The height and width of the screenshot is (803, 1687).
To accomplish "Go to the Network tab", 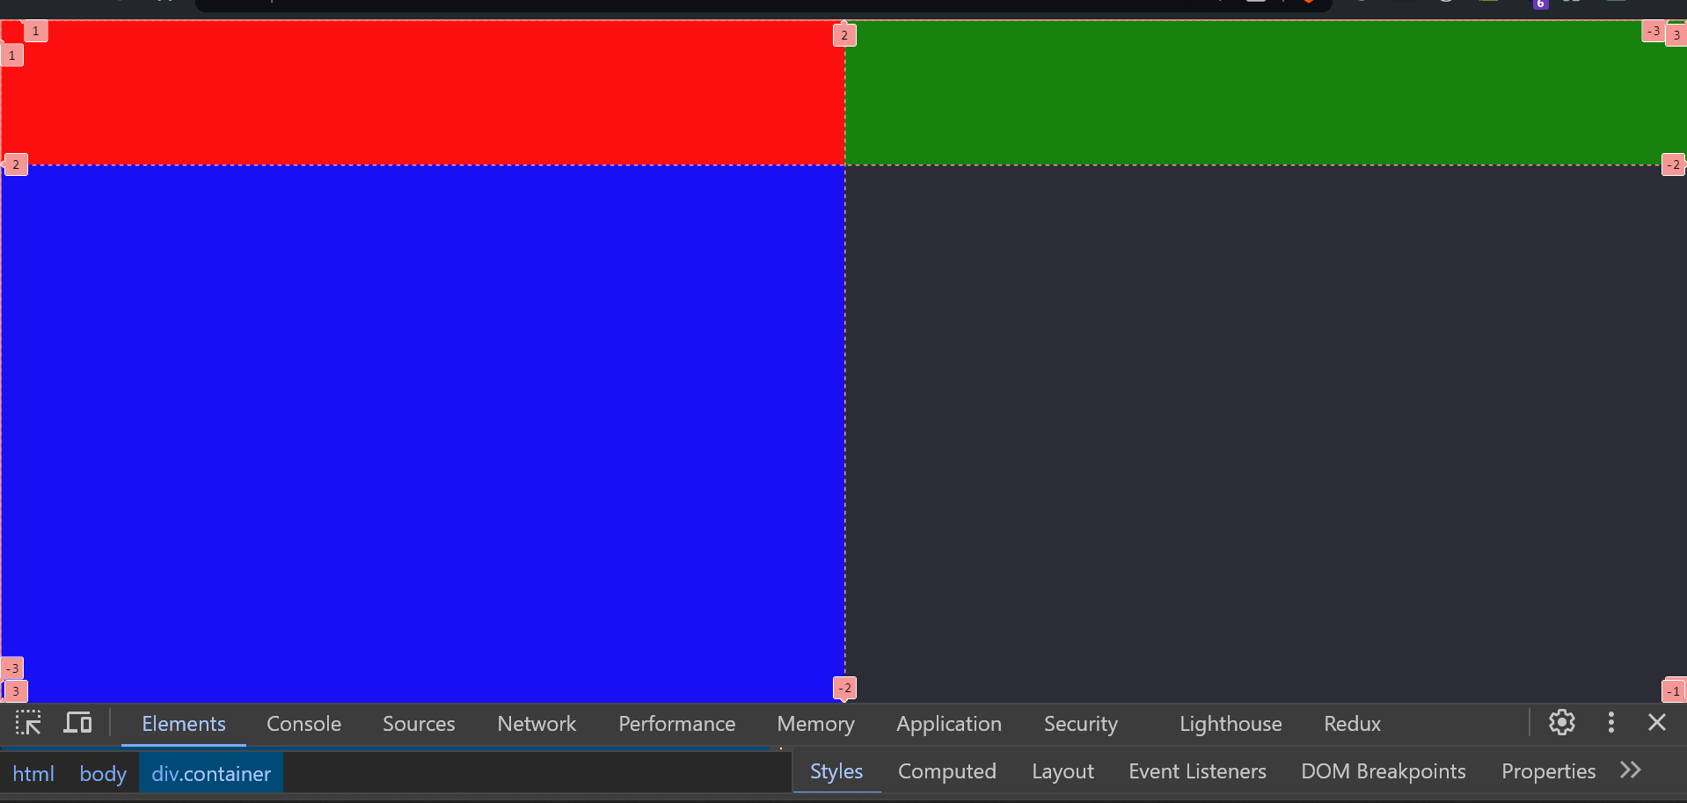I will pyautogui.click(x=537, y=724).
